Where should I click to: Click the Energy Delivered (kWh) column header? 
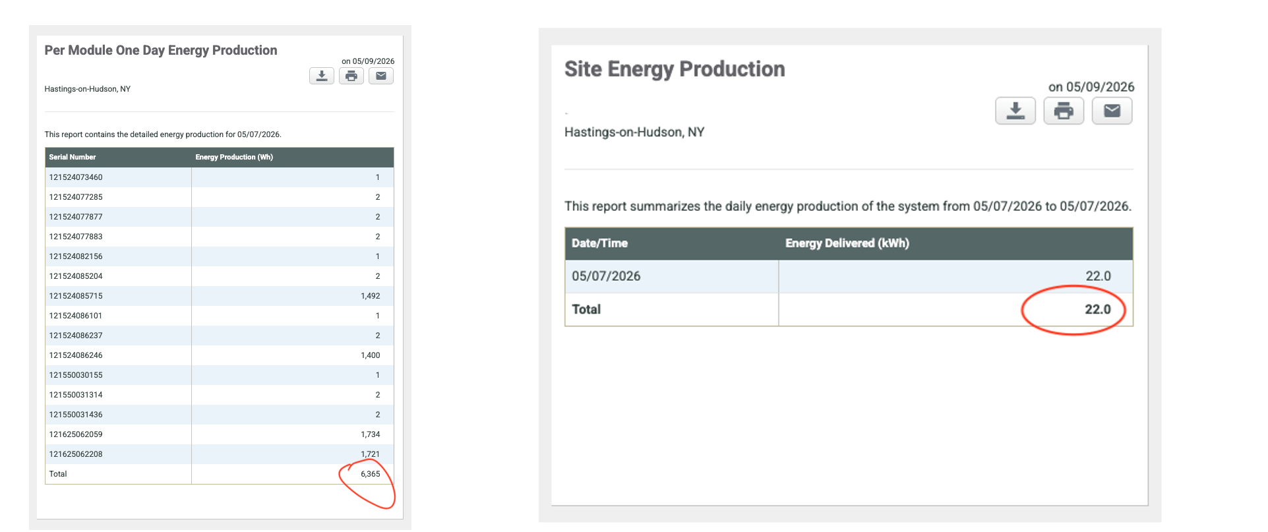pos(847,243)
